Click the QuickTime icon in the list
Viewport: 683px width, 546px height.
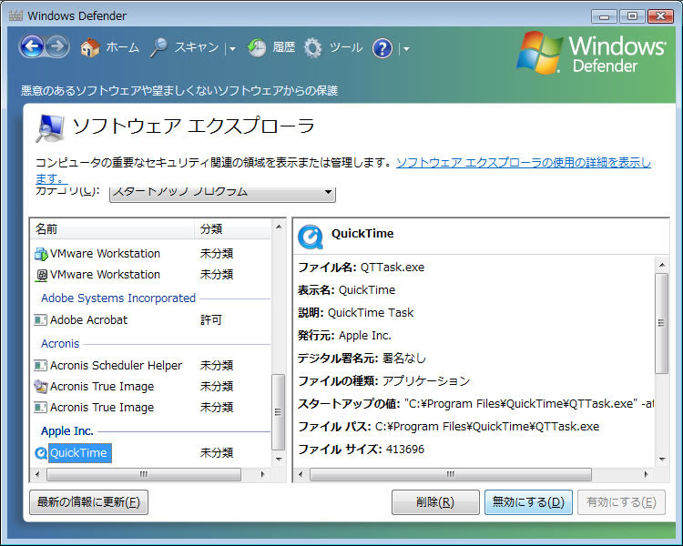coord(41,453)
